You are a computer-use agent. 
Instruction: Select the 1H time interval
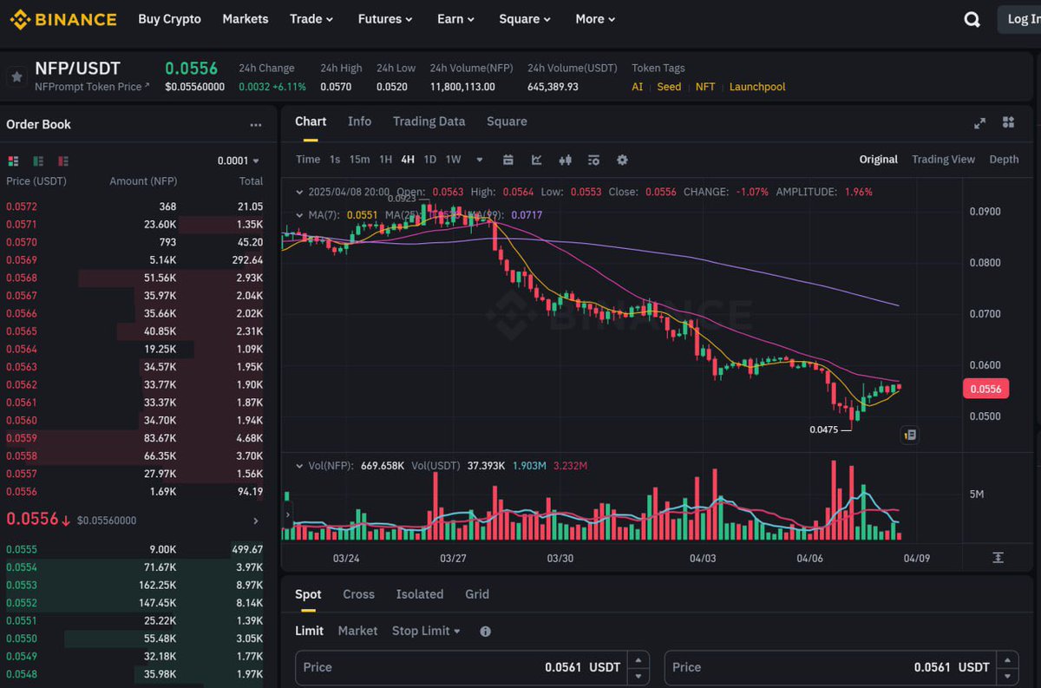[386, 160]
